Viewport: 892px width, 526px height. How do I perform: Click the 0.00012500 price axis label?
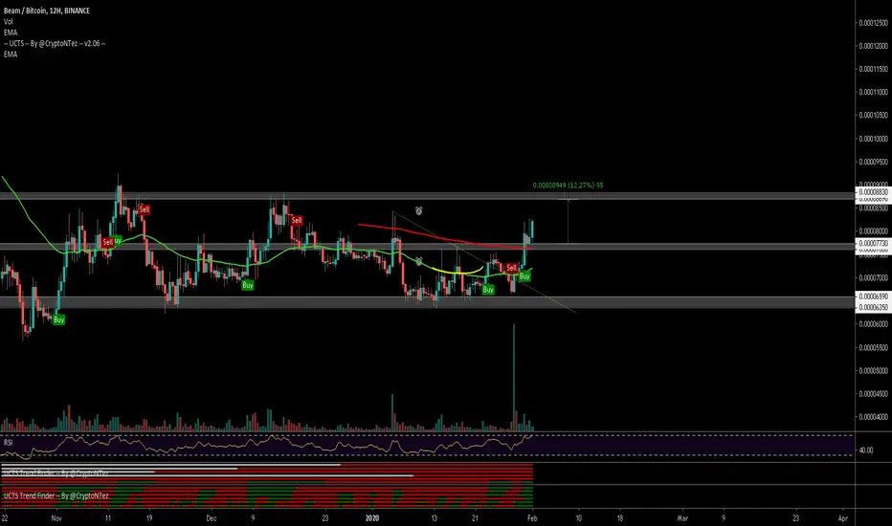pos(873,23)
